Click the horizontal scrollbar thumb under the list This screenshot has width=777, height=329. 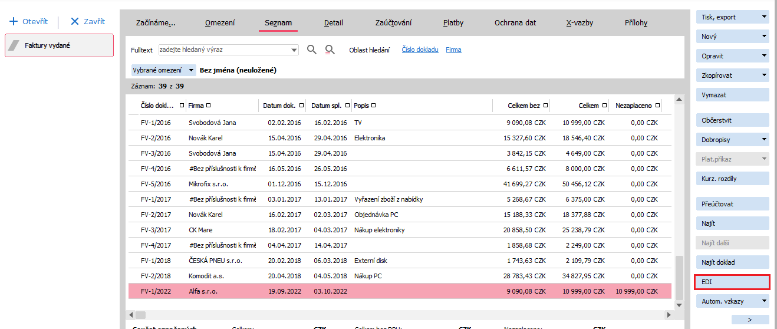point(140,315)
